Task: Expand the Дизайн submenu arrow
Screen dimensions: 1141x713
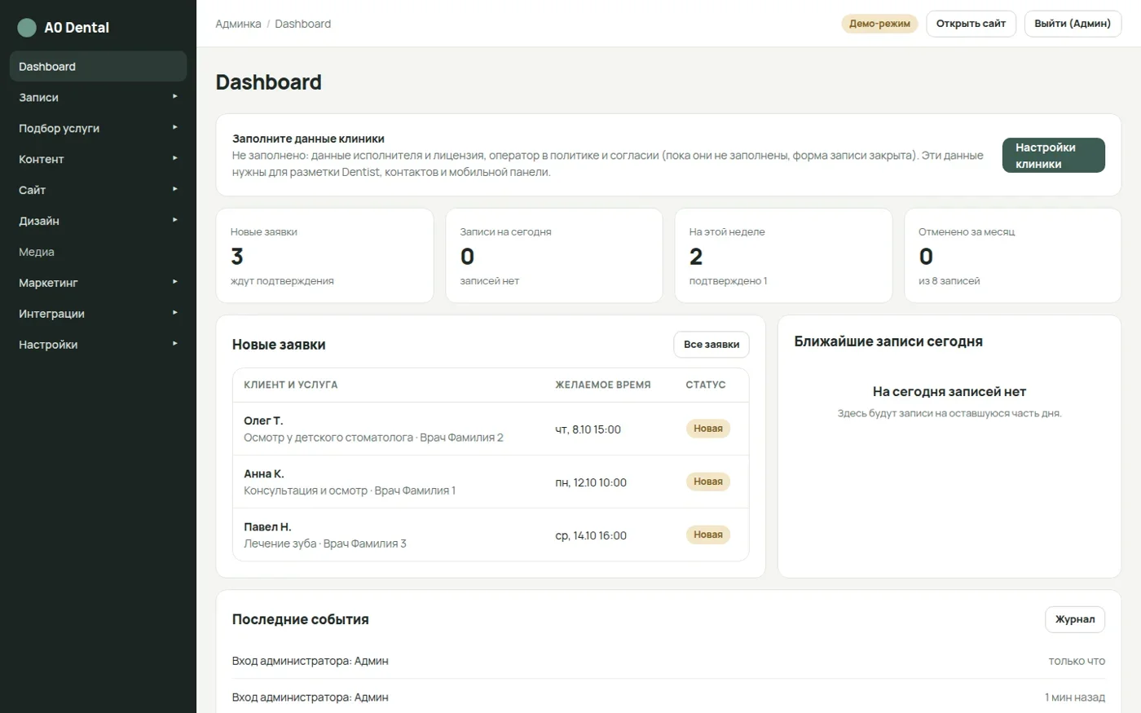Action: [174, 221]
